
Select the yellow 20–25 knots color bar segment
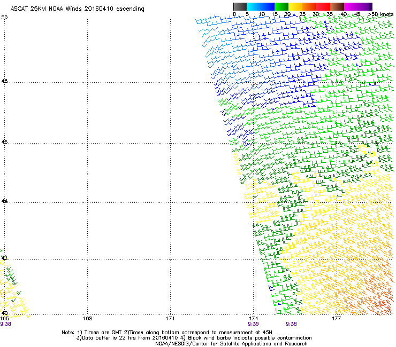click(295, 6)
